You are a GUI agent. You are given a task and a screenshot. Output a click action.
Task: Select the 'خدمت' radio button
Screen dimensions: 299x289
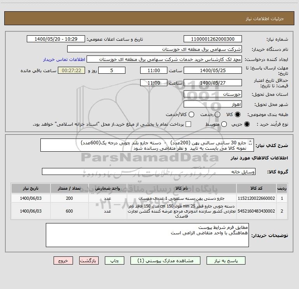217,115
